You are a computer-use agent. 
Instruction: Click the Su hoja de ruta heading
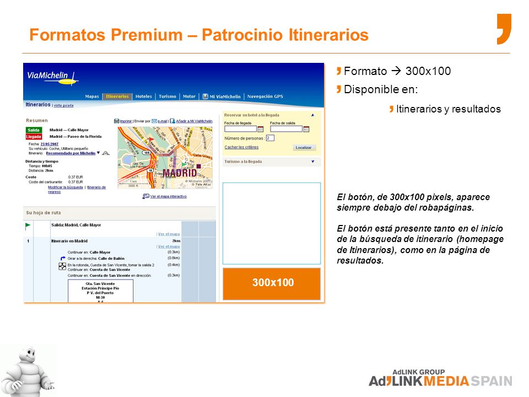click(x=44, y=213)
